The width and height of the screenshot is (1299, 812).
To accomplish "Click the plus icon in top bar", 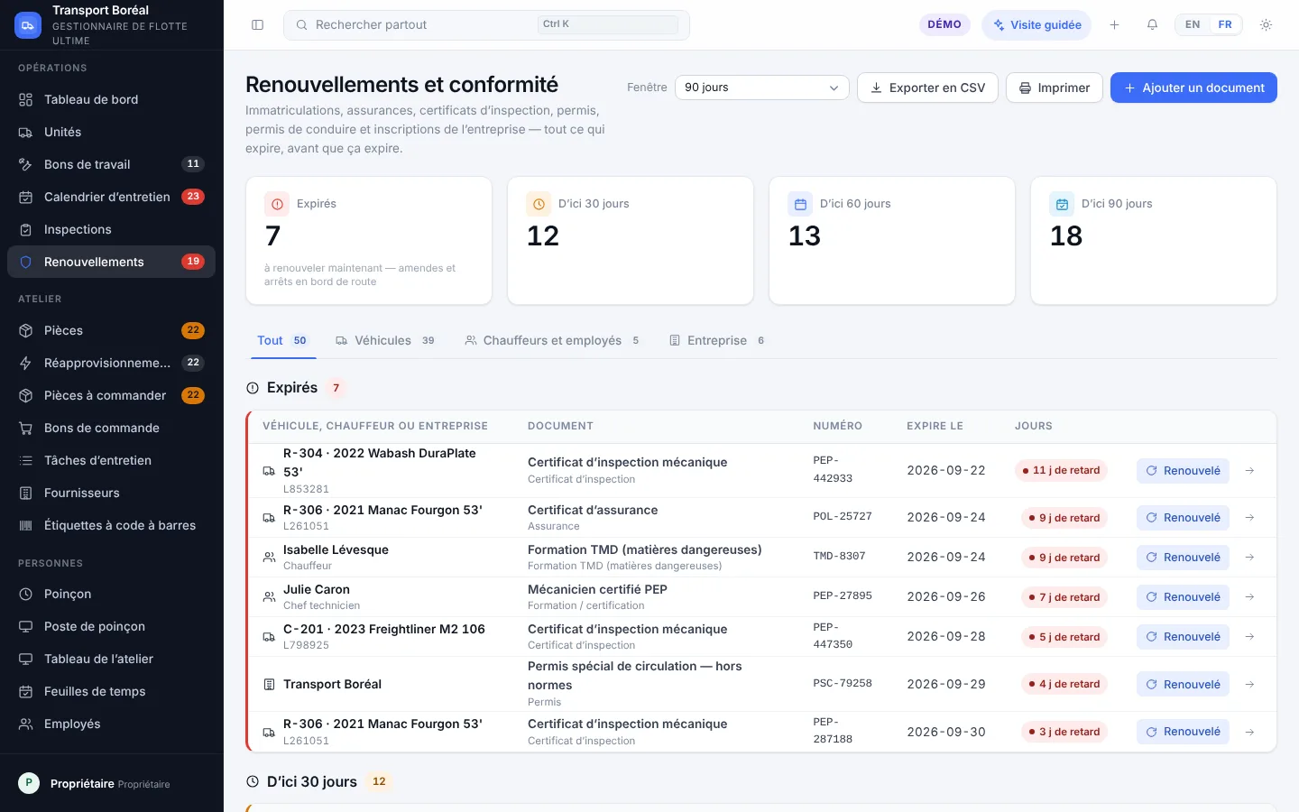I will (x=1114, y=25).
